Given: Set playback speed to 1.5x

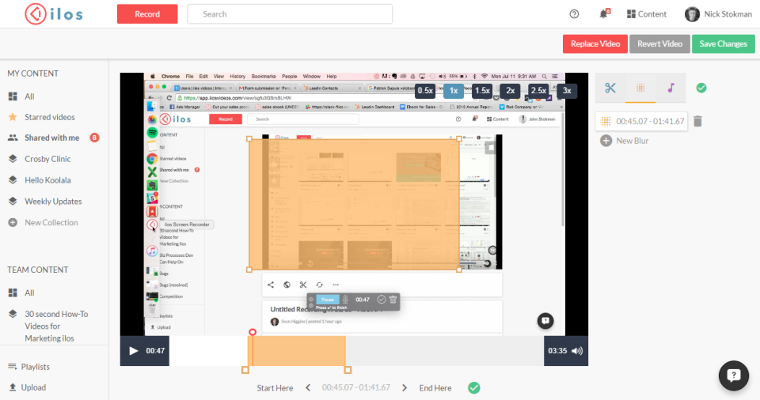Looking at the screenshot, I should [482, 91].
